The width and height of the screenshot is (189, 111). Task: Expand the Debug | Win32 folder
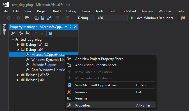[x=18, y=45]
